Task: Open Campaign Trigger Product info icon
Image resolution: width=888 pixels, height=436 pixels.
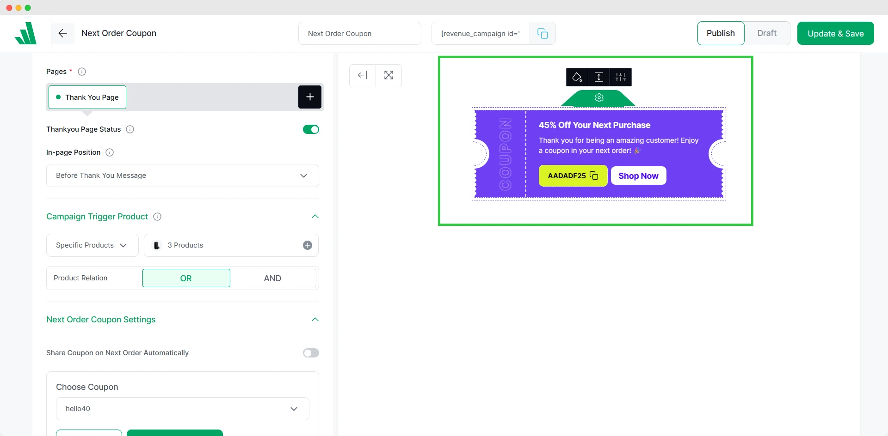Action: 157,217
